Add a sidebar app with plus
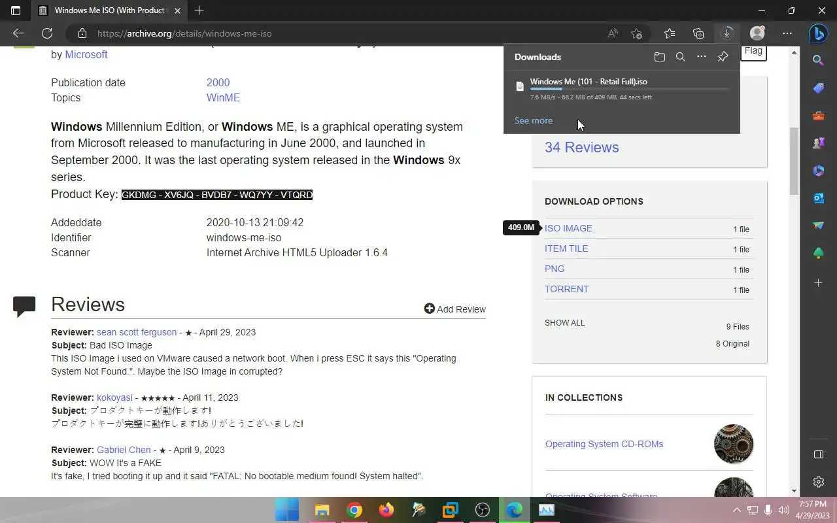Viewport: 837px width, 523px height. point(818,283)
